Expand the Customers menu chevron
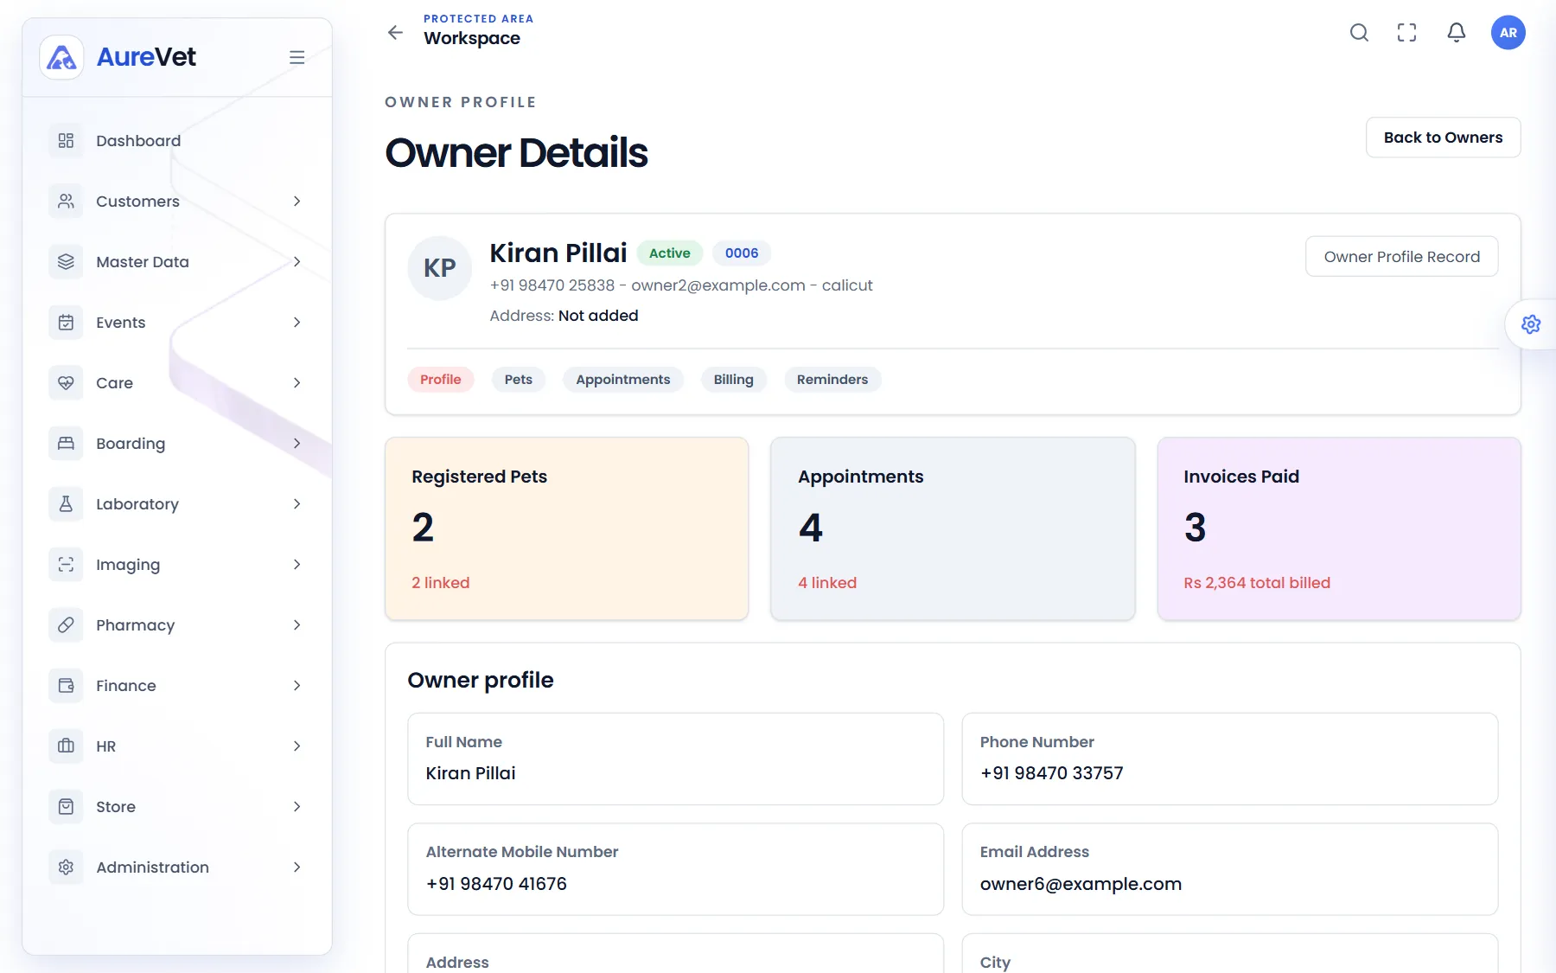Viewport: 1556px width, 973px height. pos(297,201)
